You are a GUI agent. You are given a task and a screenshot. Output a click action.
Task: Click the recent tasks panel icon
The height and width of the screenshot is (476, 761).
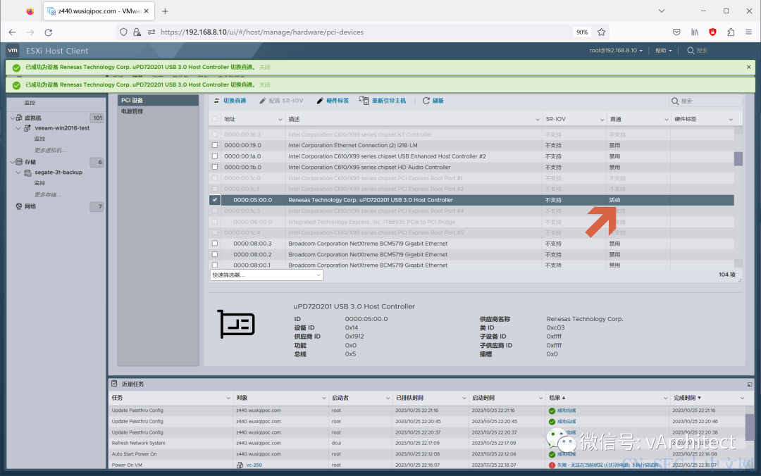pyautogui.click(x=114, y=383)
